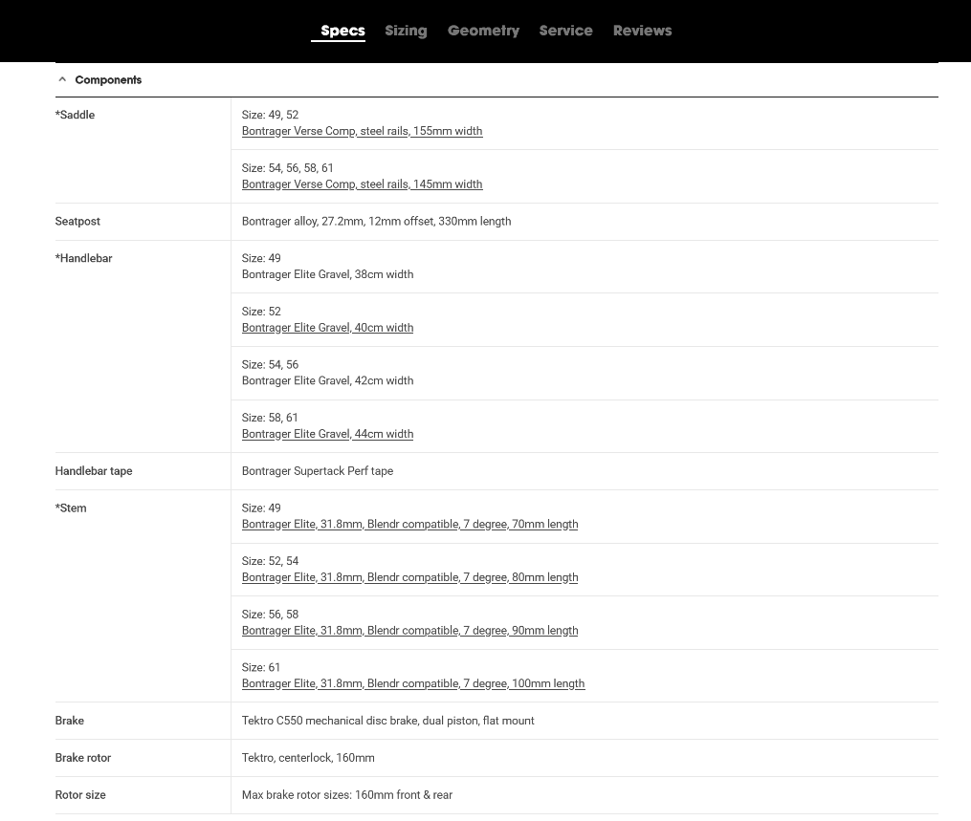
Task: Open Bontrager Elite stem 80mm length link
Action: pyautogui.click(x=410, y=577)
